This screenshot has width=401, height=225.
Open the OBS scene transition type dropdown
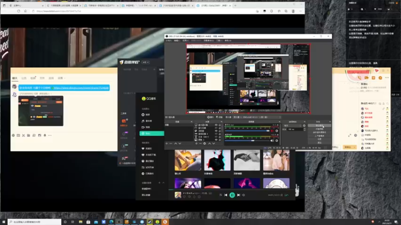click(292, 125)
